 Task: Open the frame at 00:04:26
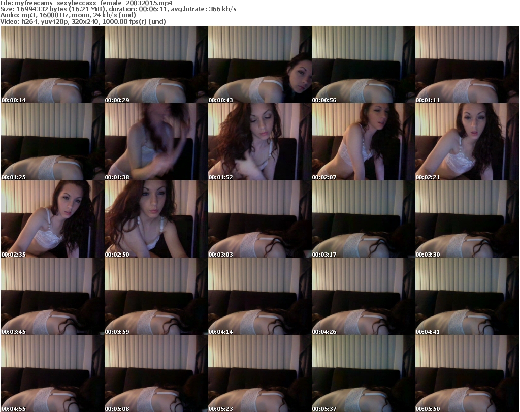tap(363, 296)
